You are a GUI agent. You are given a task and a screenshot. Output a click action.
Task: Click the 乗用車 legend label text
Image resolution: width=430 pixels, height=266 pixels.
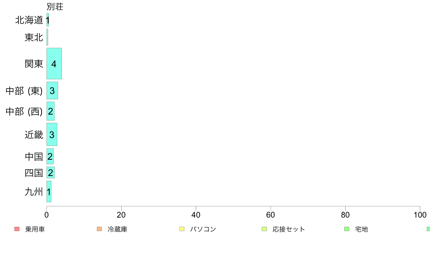pyautogui.click(x=35, y=229)
